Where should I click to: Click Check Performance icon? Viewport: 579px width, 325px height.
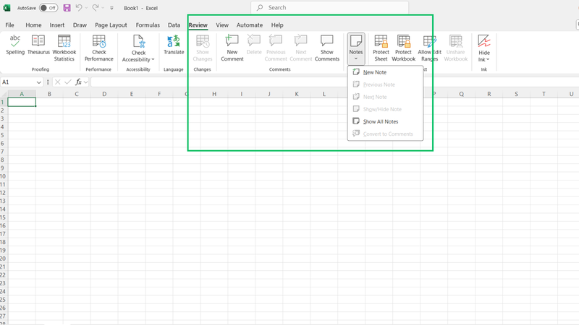pyautogui.click(x=99, y=41)
